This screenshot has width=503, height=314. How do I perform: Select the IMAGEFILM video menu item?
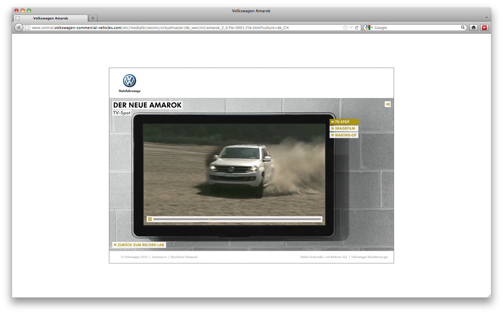pos(344,128)
